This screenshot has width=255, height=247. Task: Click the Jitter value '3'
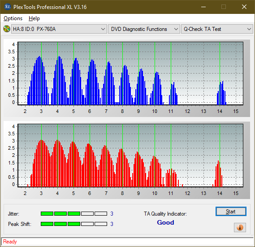[112, 214]
